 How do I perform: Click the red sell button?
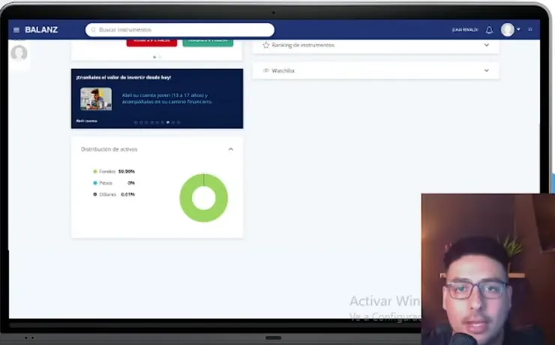(151, 43)
